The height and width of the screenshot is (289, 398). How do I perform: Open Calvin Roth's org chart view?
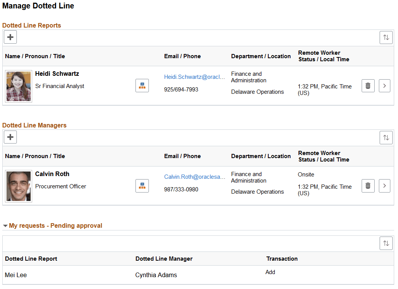(x=142, y=186)
